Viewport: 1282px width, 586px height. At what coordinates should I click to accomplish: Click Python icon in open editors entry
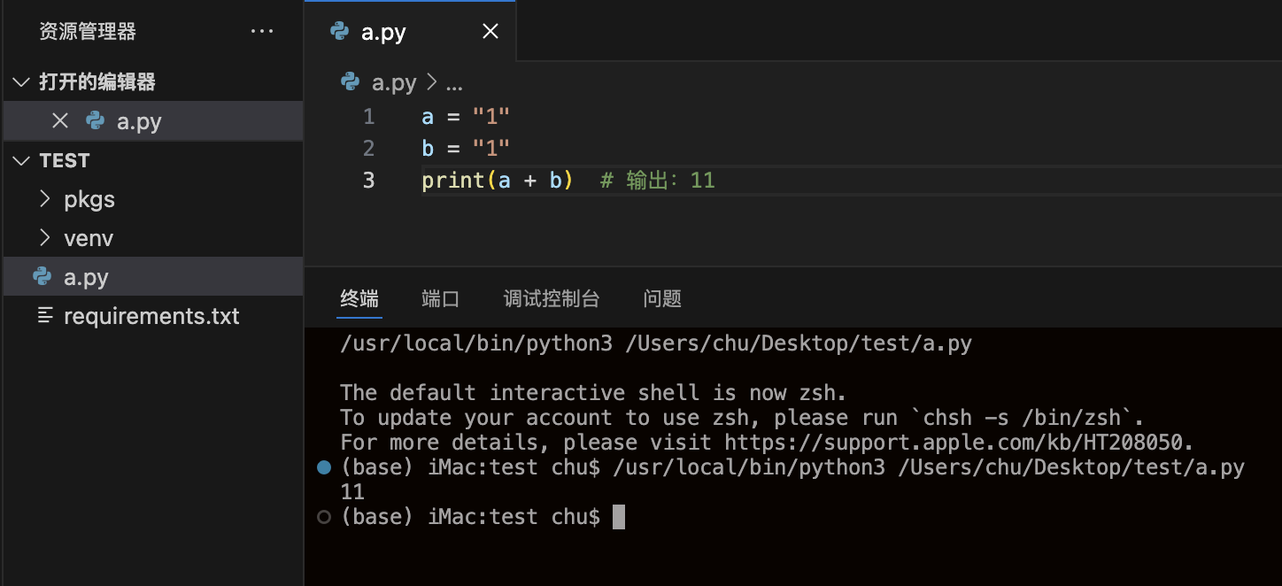coord(95,120)
